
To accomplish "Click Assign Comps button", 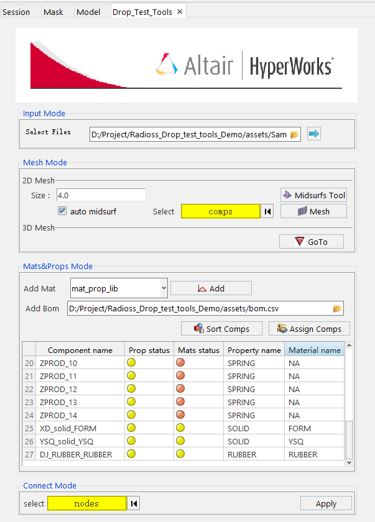I will pos(309,329).
